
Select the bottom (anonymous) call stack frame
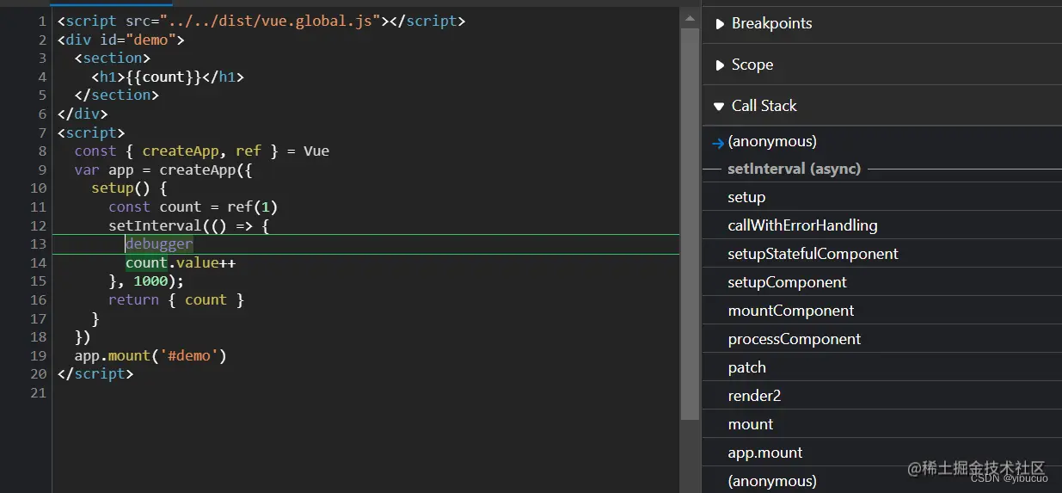[881, 480]
